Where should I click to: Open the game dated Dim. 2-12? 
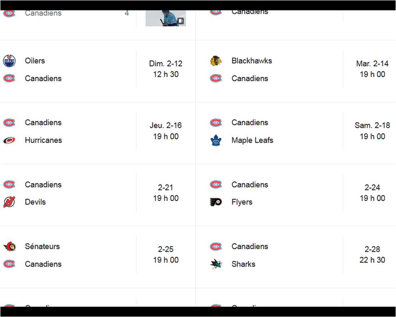166,69
